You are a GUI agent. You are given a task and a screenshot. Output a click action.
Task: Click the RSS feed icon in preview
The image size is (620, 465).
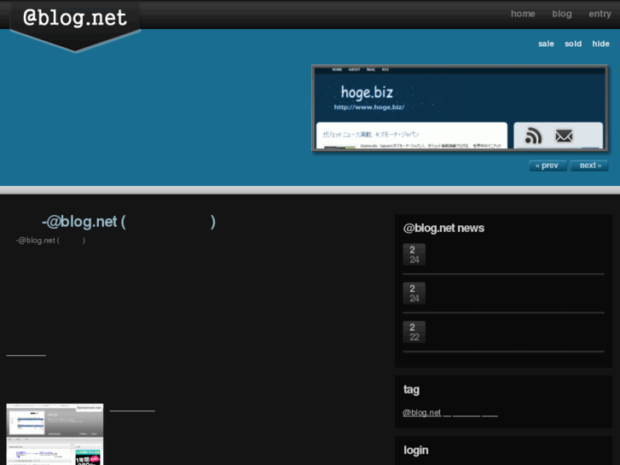pos(533,136)
